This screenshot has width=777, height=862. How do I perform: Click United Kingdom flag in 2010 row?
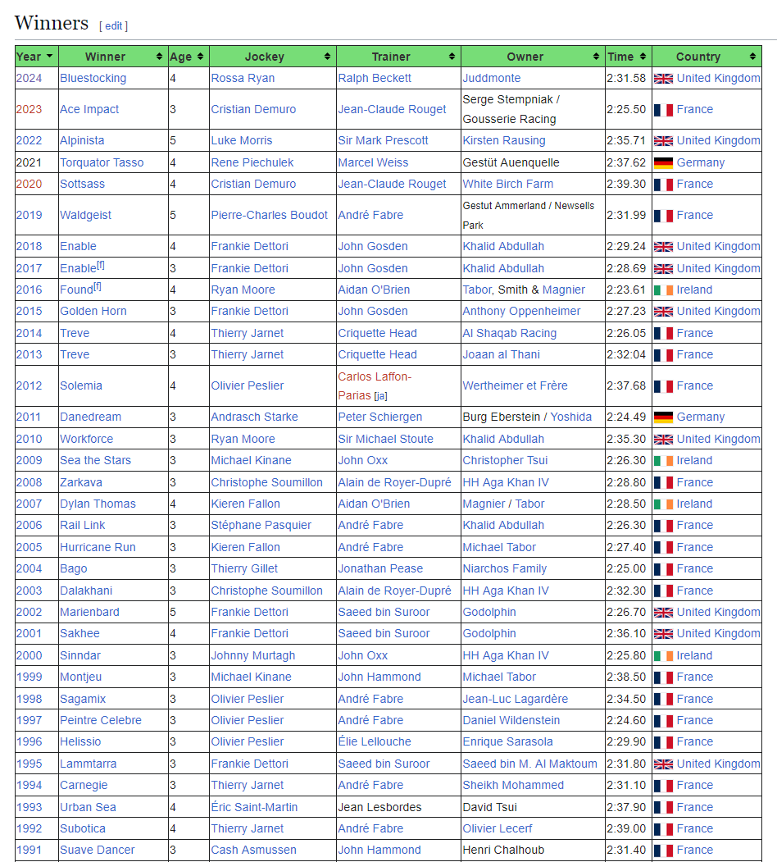point(663,440)
